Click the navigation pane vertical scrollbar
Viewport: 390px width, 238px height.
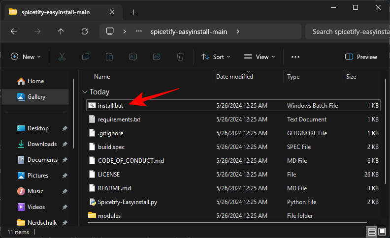click(73, 114)
